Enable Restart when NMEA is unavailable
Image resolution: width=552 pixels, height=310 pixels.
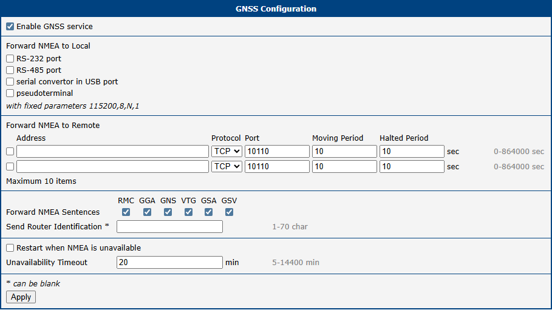10,248
